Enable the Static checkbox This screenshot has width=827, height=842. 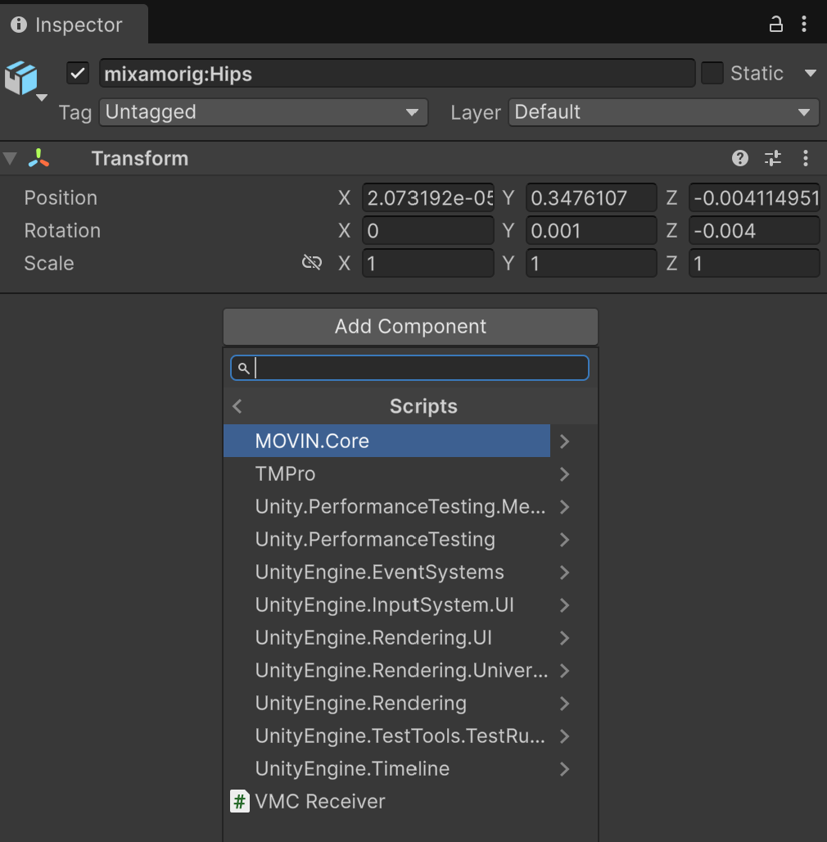click(x=712, y=74)
